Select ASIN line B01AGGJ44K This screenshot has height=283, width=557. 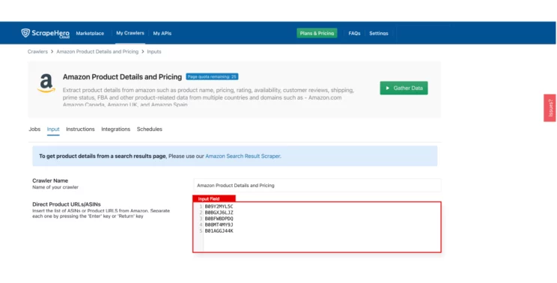click(x=219, y=231)
